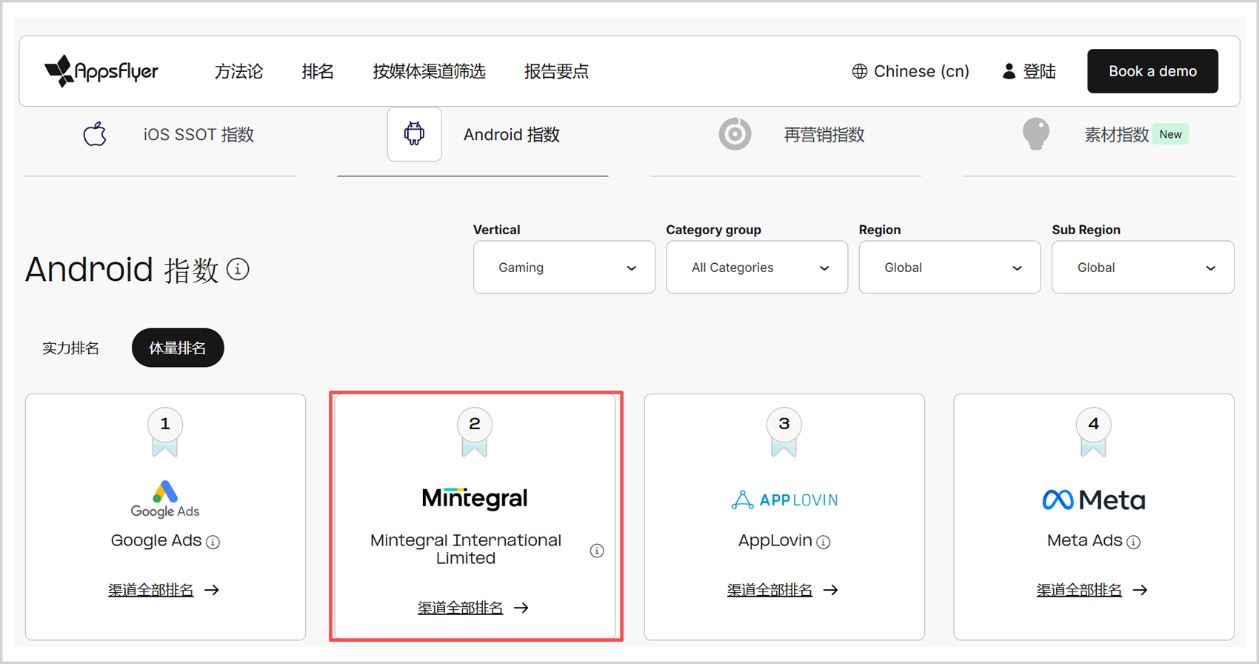The height and width of the screenshot is (664, 1259).
Task: Click the Google Ads name text
Action: click(156, 541)
